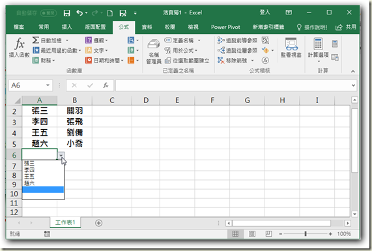Choose 張三 from the dropdown list
372x251 pixels.
click(x=43, y=164)
